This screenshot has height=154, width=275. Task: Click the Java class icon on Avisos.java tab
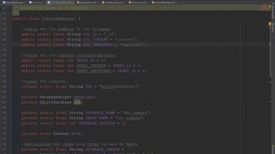(31, 3)
